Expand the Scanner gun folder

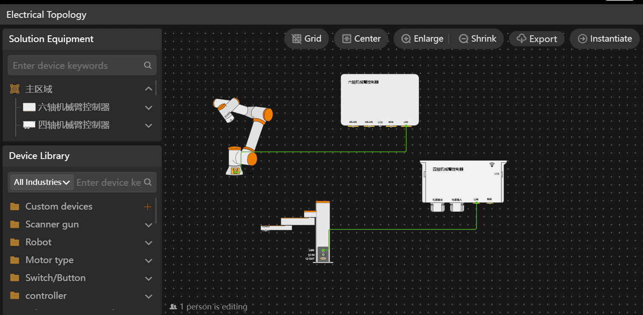pyautogui.click(x=148, y=224)
